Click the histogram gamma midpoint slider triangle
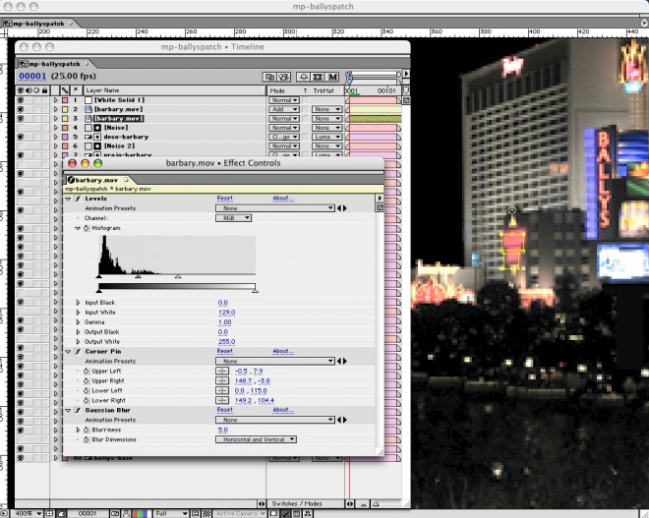The width and height of the screenshot is (649, 518). 138,277
